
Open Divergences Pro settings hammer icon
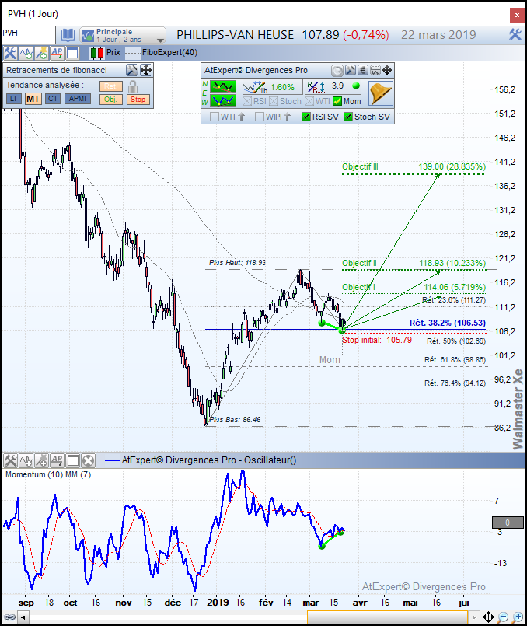tap(351, 71)
